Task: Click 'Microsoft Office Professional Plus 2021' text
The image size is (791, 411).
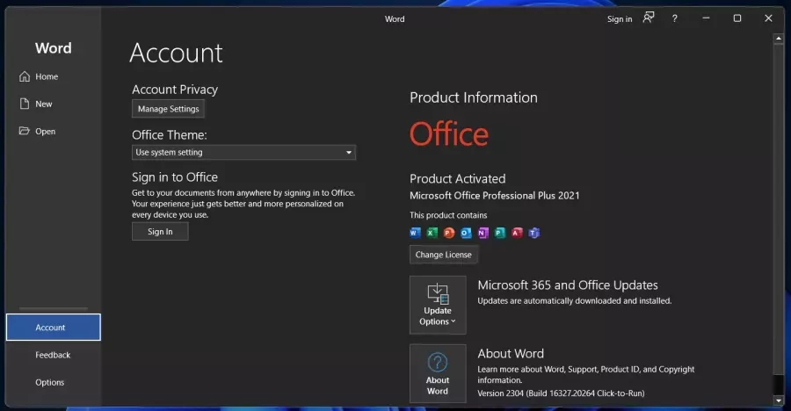Action: (x=494, y=196)
